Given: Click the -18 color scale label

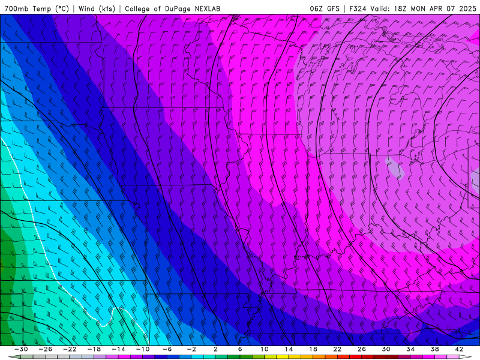Looking at the screenshot, I should coord(94,349).
